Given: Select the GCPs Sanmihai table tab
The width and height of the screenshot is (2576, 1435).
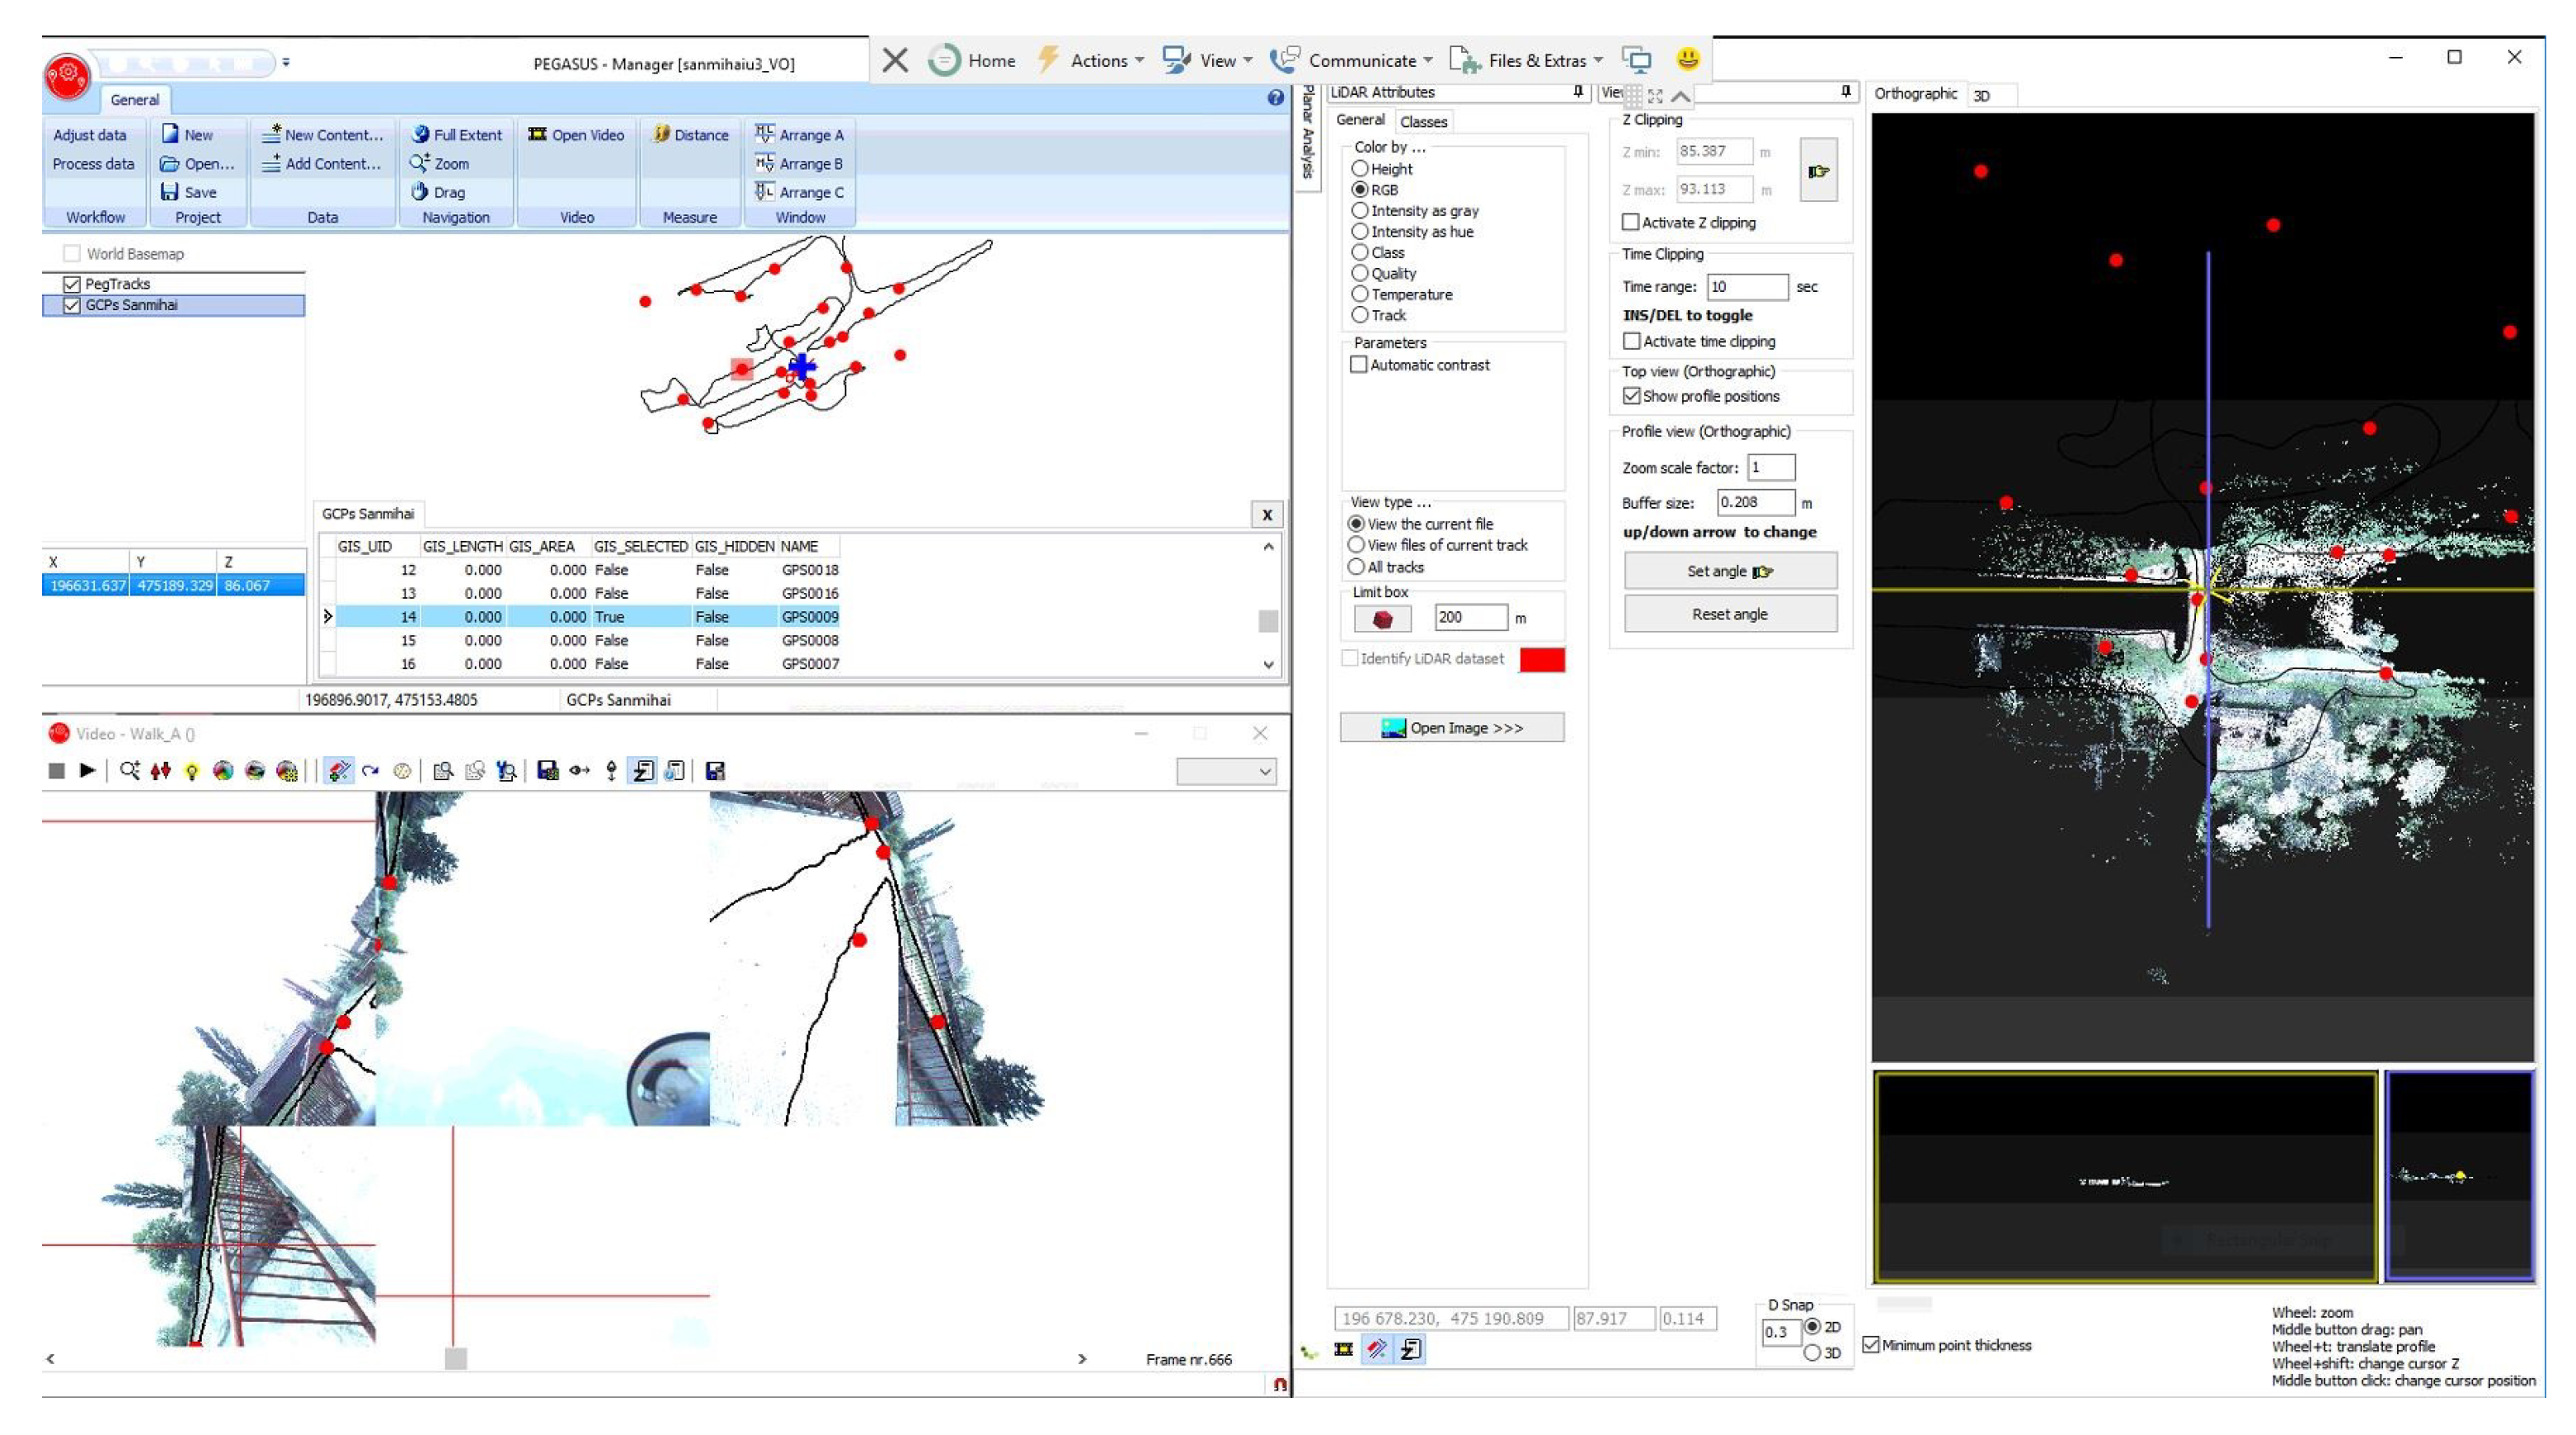Looking at the screenshot, I should tap(368, 514).
